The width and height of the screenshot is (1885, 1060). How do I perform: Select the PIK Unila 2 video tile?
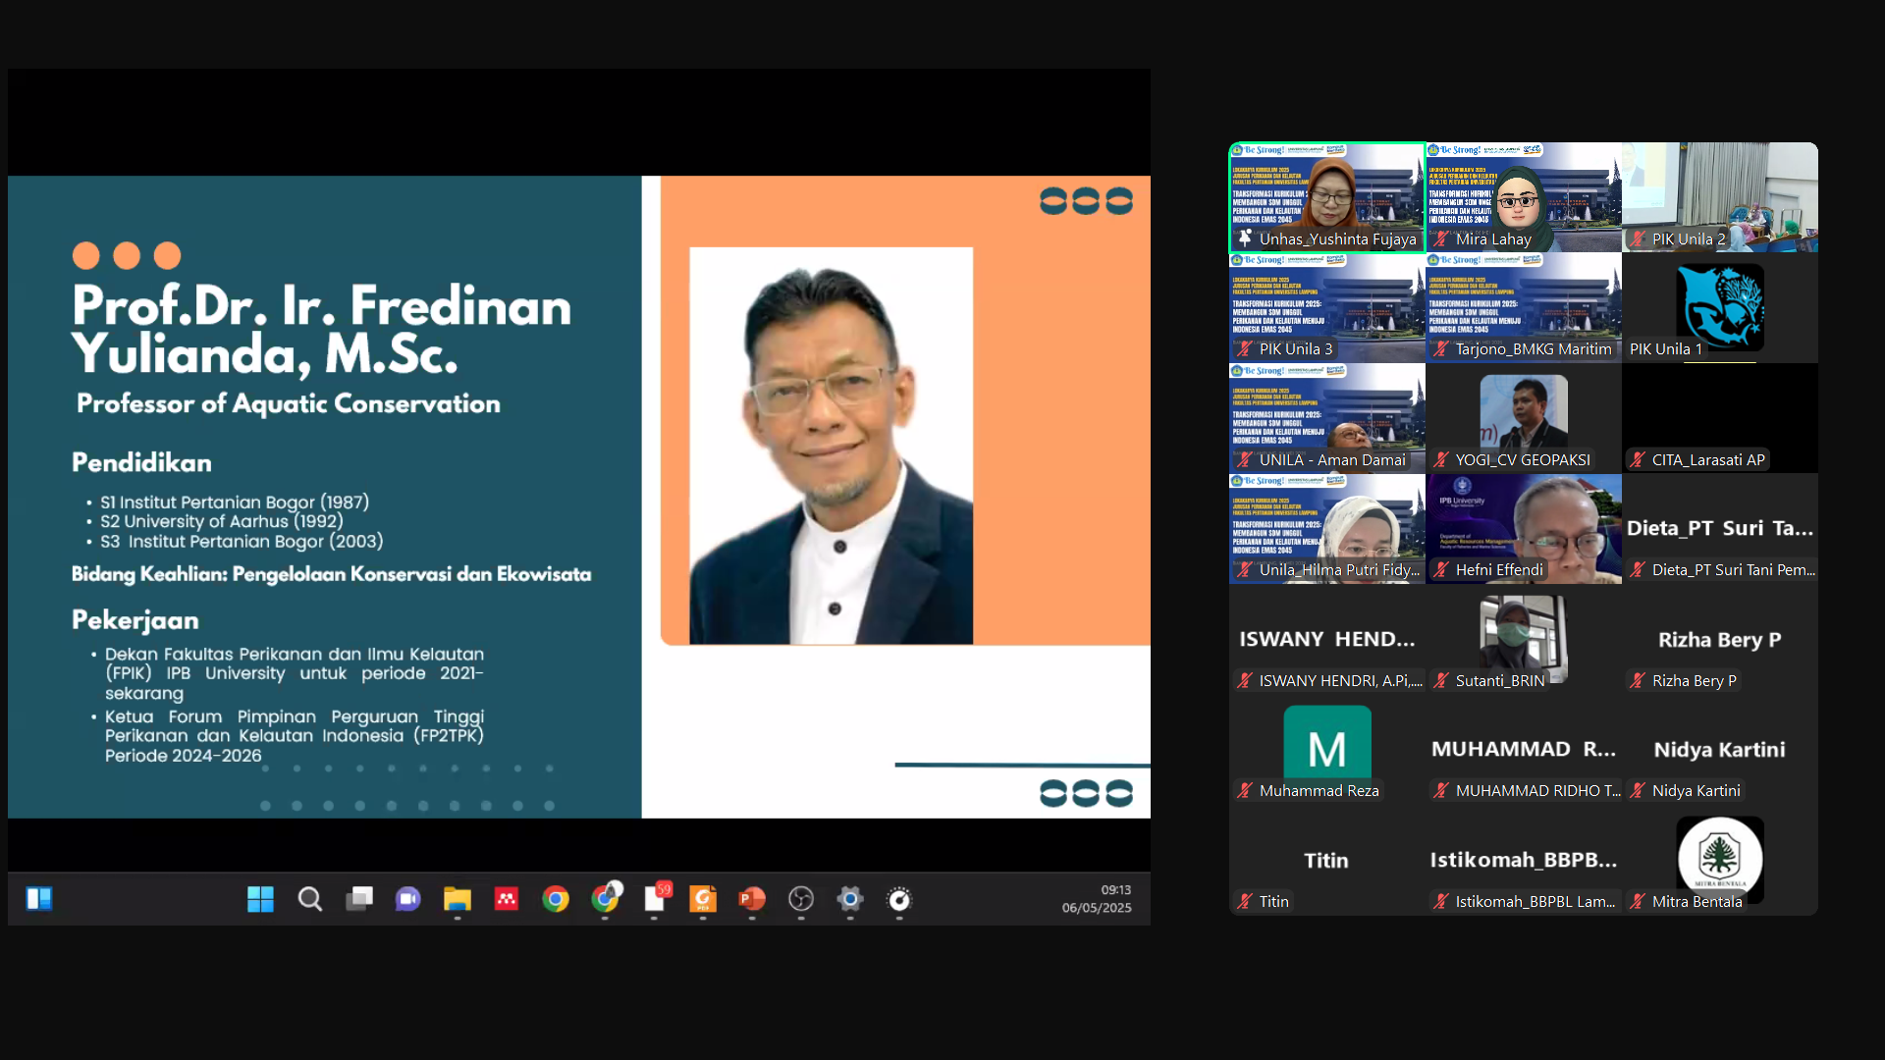(1719, 197)
